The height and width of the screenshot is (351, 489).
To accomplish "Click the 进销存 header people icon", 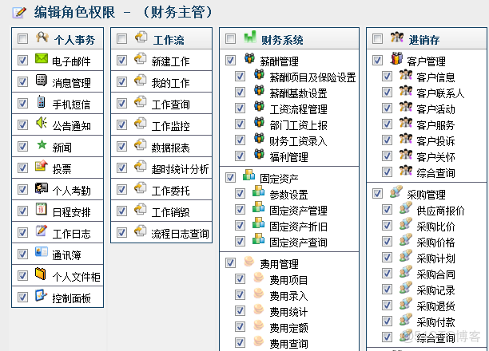I will click(x=396, y=37).
